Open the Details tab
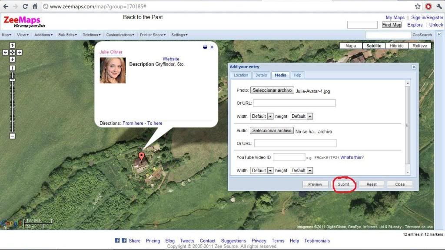Viewport: 445px width, 250px height. click(261, 75)
